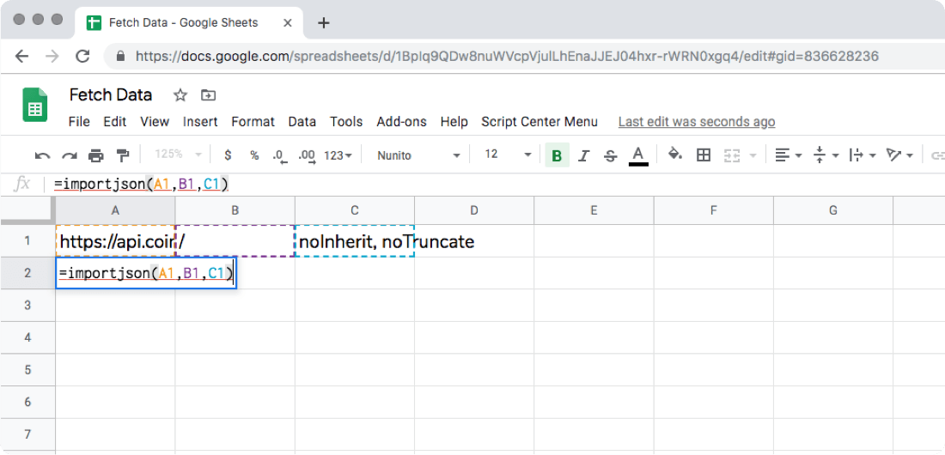Open the Edit menu
945x455 pixels.
coord(114,122)
